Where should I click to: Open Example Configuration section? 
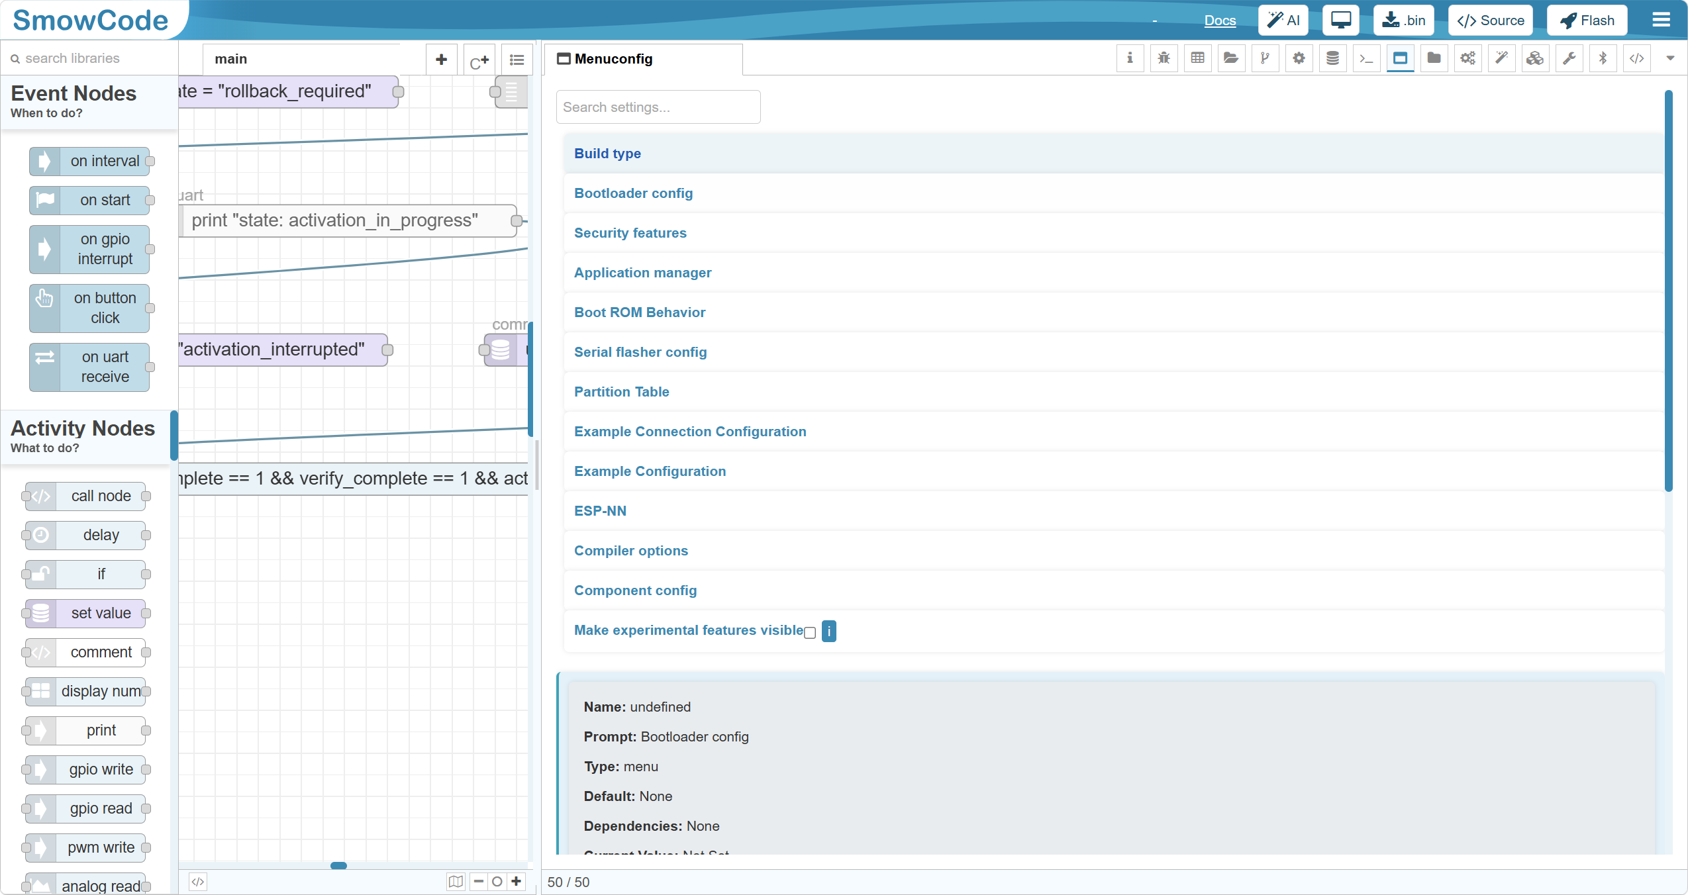(x=1113, y=471)
